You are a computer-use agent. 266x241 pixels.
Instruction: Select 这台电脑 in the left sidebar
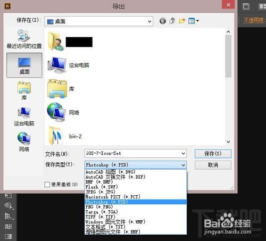tap(24, 117)
